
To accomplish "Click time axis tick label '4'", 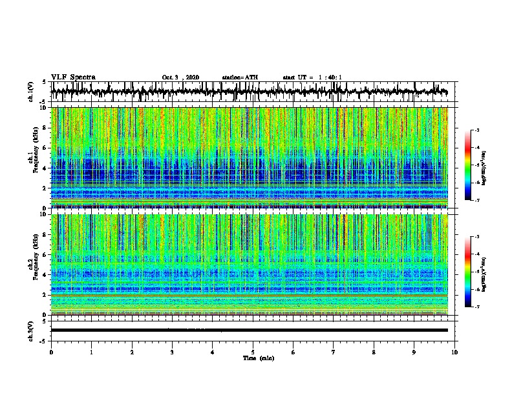I will click(x=213, y=352).
